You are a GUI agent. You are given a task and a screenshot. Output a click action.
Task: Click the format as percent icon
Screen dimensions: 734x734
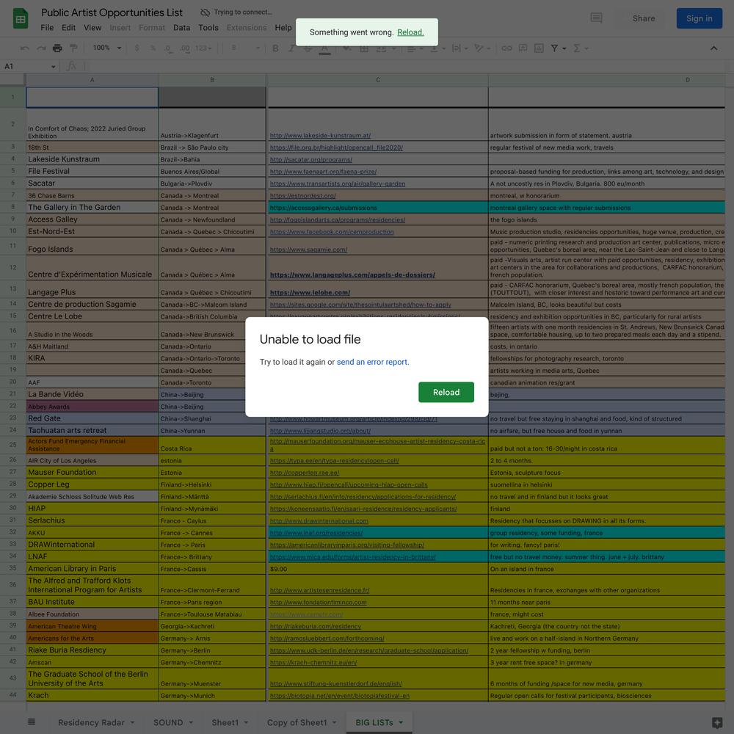tap(153, 48)
